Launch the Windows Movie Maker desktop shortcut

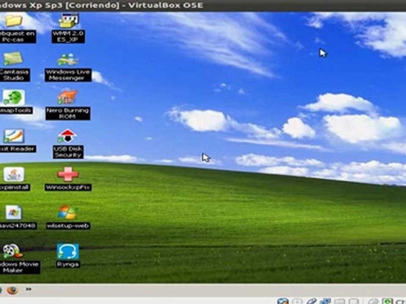[x=12, y=251]
